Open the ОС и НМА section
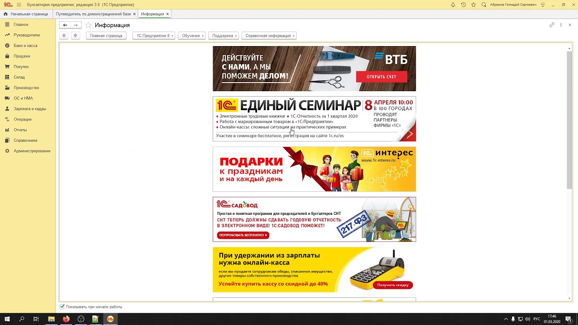Image resolution: width=578 pixels, height=325 pixels. pos(23,98)
